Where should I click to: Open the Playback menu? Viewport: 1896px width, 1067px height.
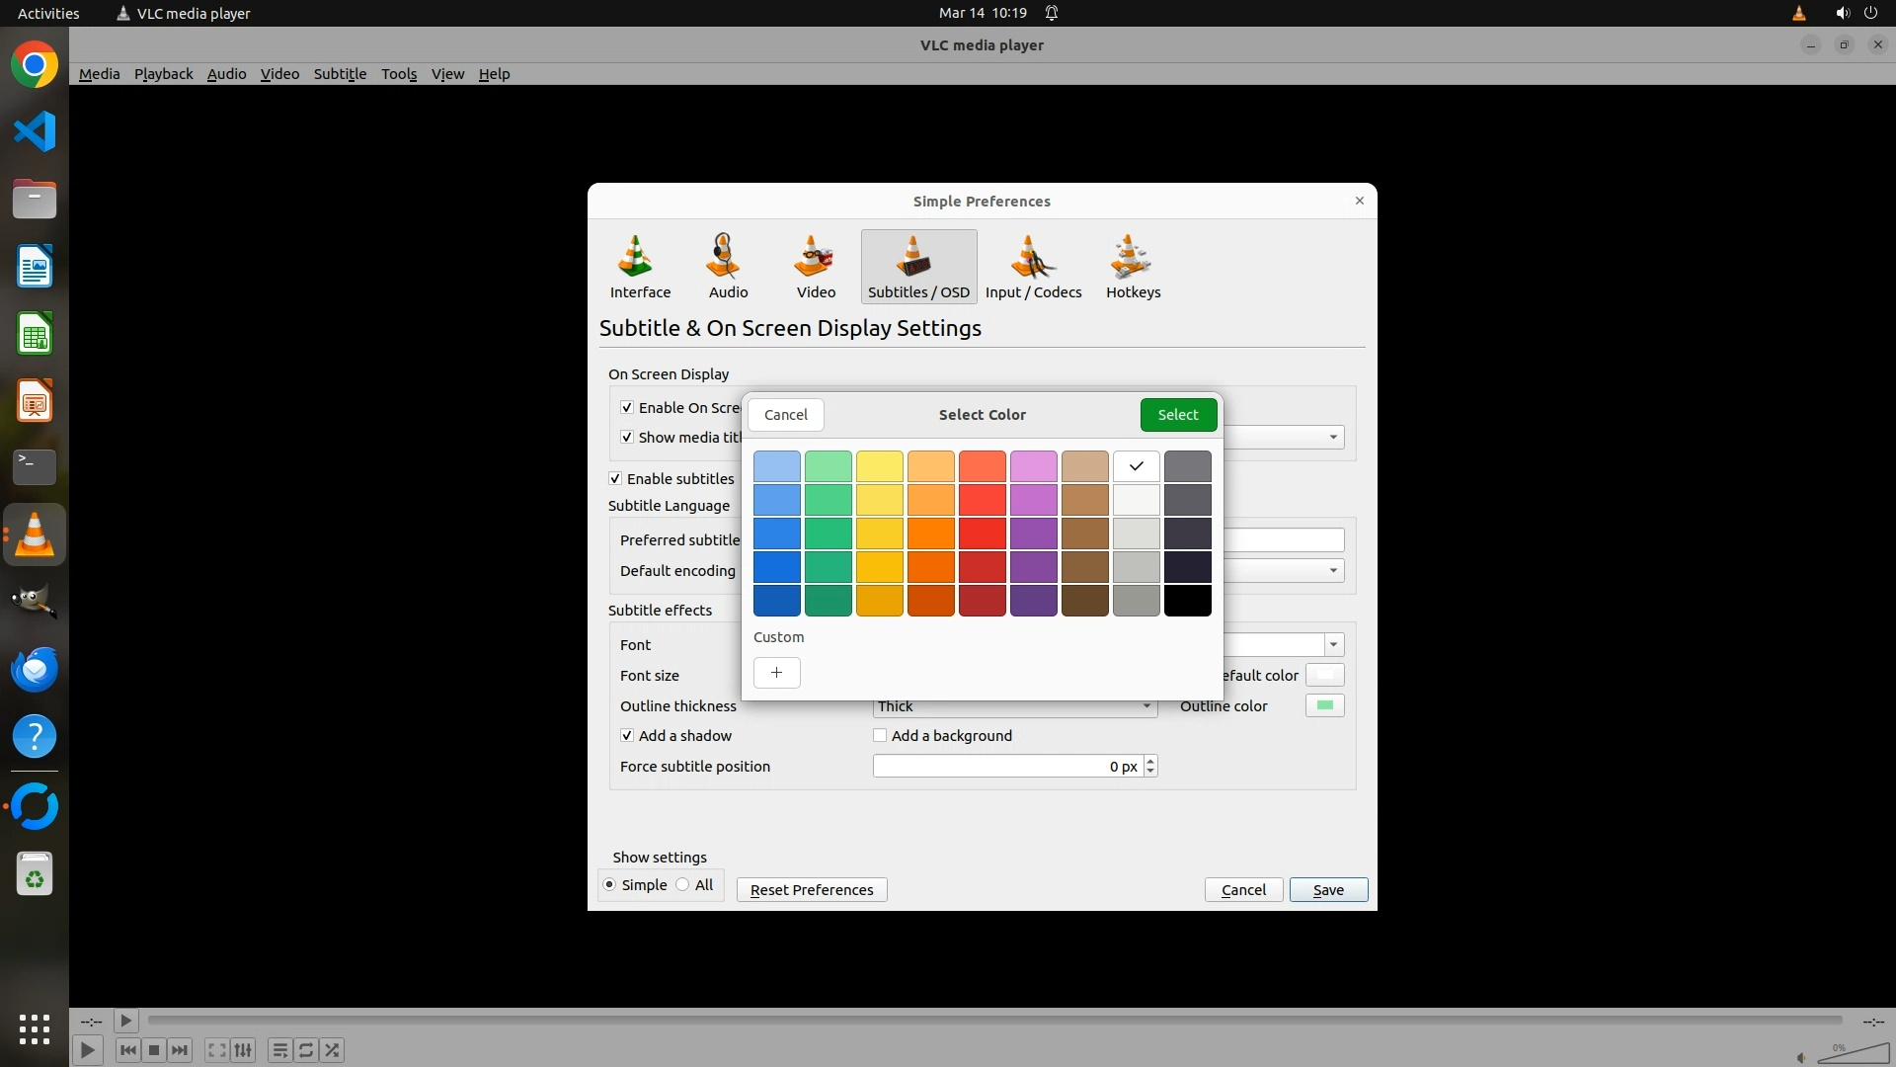click(x=163, y=74)
